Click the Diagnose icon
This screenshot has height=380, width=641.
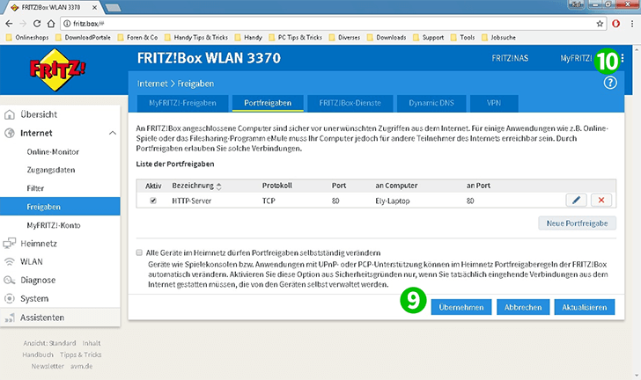click(10, 281)
